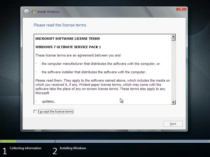
Task: Click 'Collecting information' step label
Action: point(25,148)
